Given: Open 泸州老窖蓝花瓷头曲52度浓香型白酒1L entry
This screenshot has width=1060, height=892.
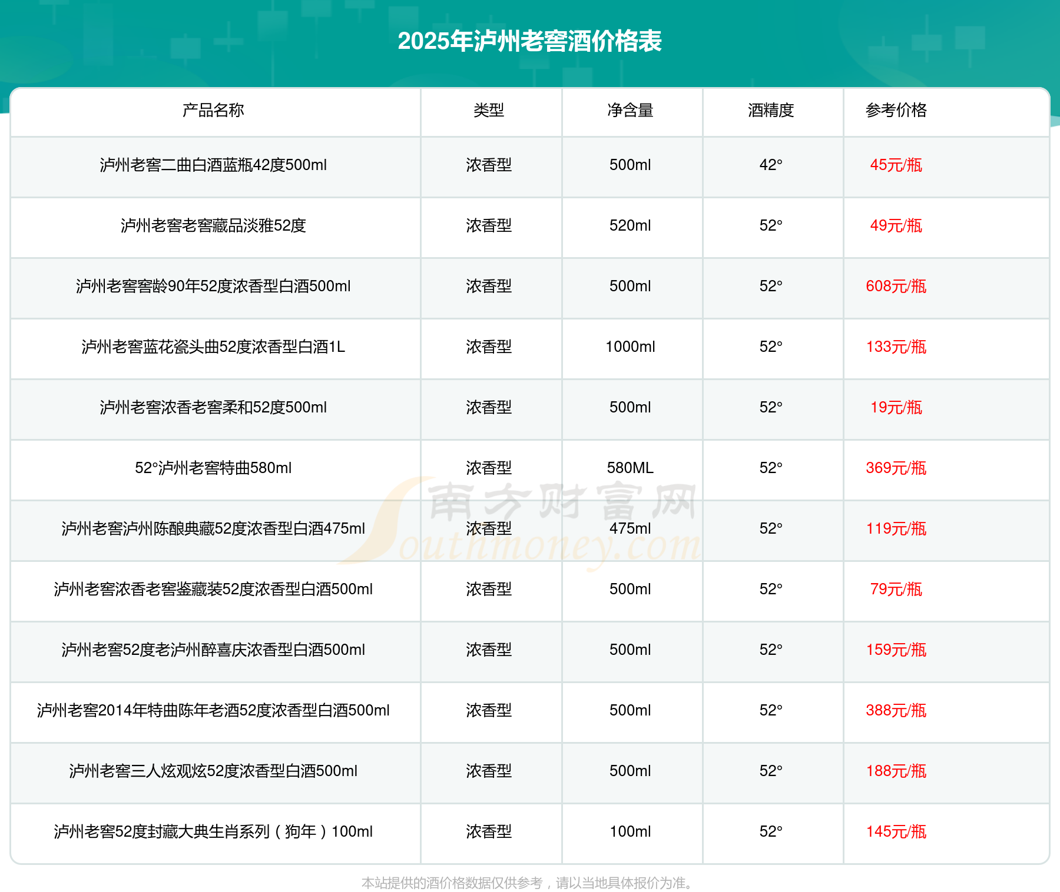Looking at the screenshot, I should coord(213,347).
